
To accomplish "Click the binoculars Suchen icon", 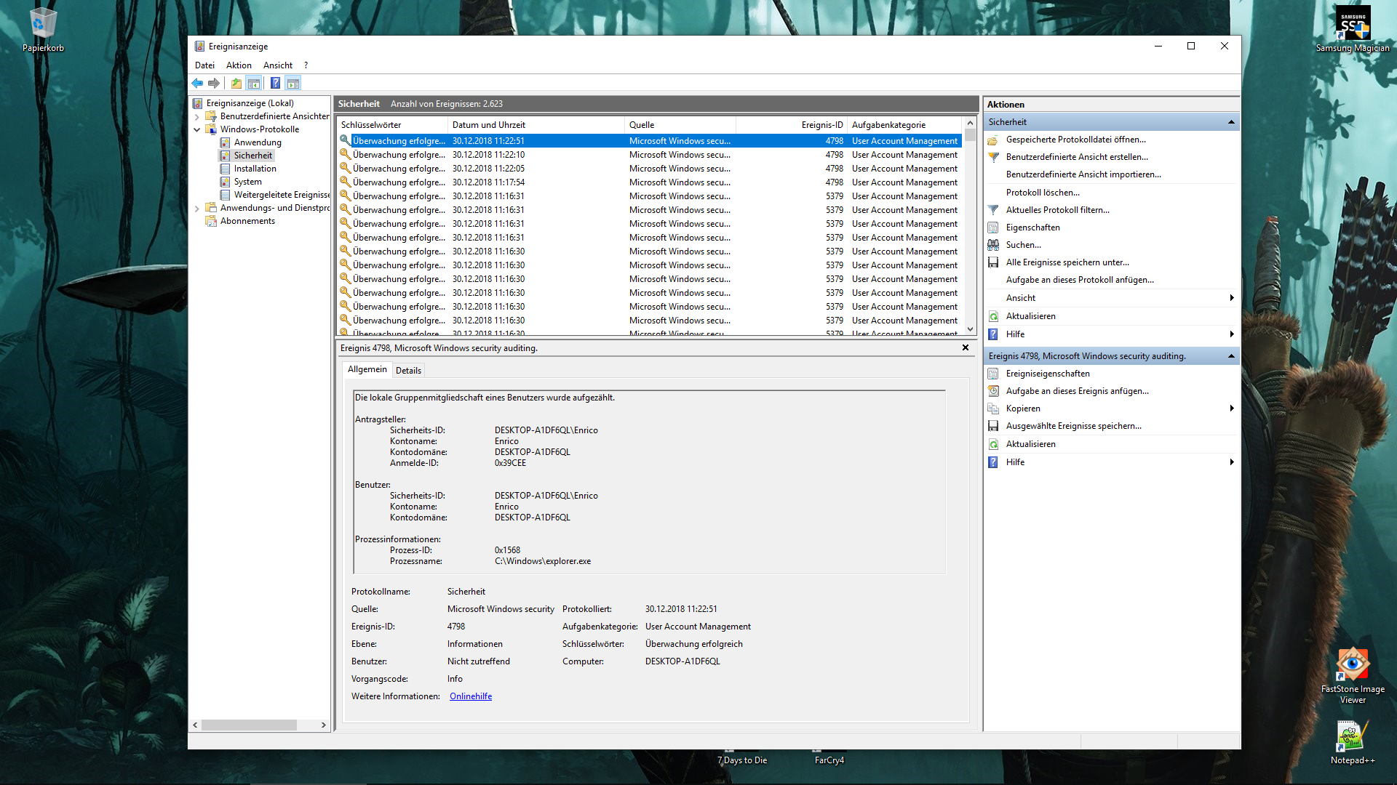I will tap(993, 245).
